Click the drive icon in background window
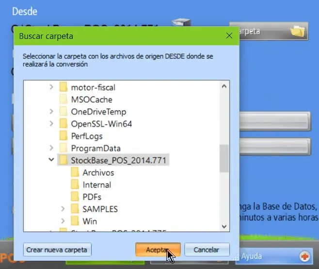 (x=181, y=22)
